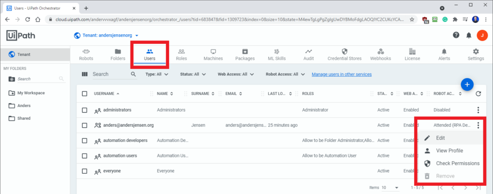Go back in the browser
493x194 pixels.
pos(7,19)
